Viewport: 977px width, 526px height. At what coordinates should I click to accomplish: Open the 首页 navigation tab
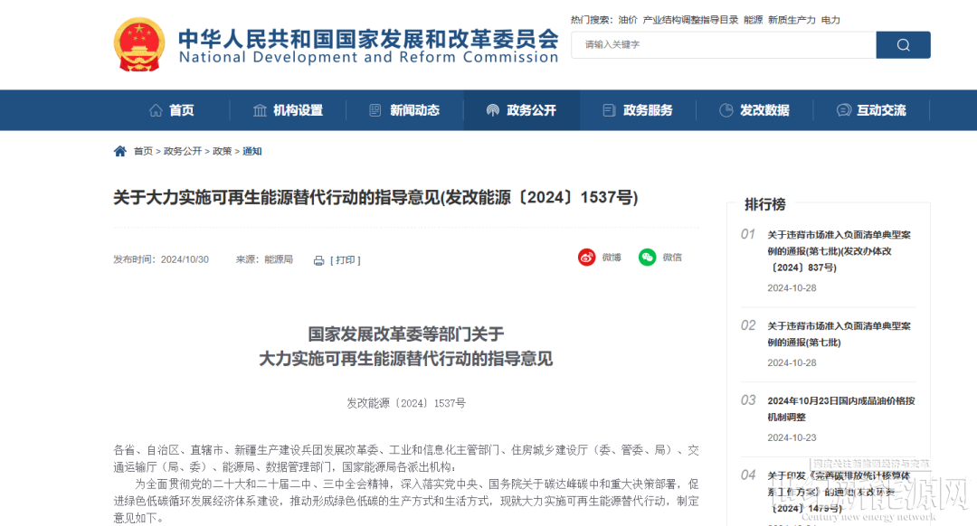[172, 110]
